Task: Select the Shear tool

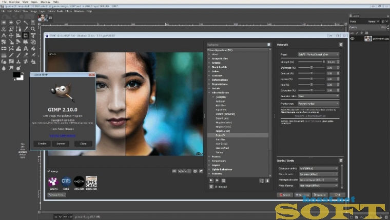Action: pos(18,42)
